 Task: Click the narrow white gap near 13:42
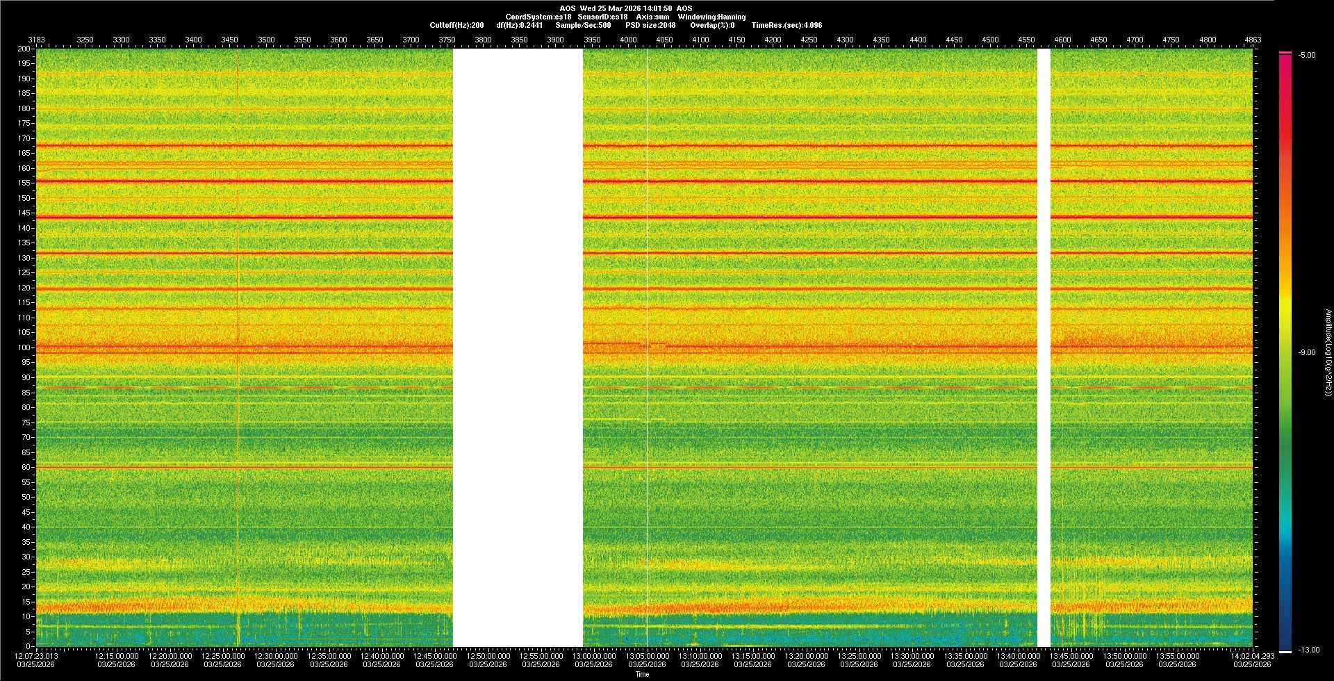(1044, 347)
